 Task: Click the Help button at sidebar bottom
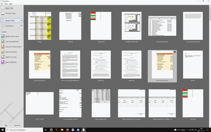(6, 125)
